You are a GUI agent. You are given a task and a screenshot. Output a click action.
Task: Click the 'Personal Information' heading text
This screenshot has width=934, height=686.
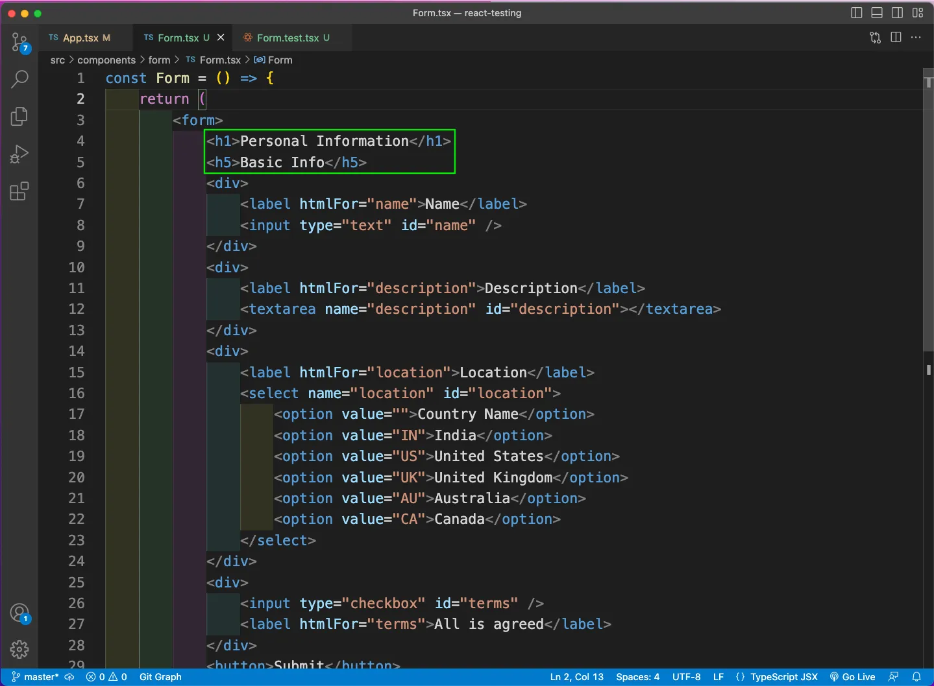coord(325,141)
